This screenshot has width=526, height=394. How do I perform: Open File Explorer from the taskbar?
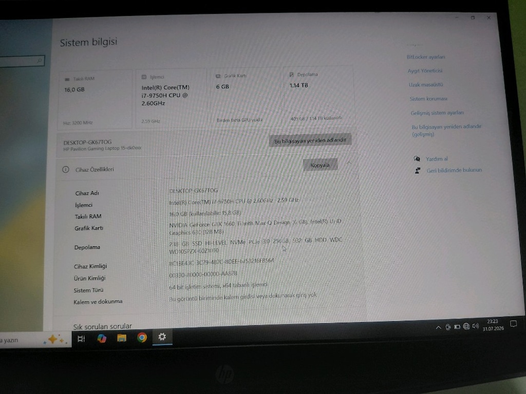(x=121, y=338)
